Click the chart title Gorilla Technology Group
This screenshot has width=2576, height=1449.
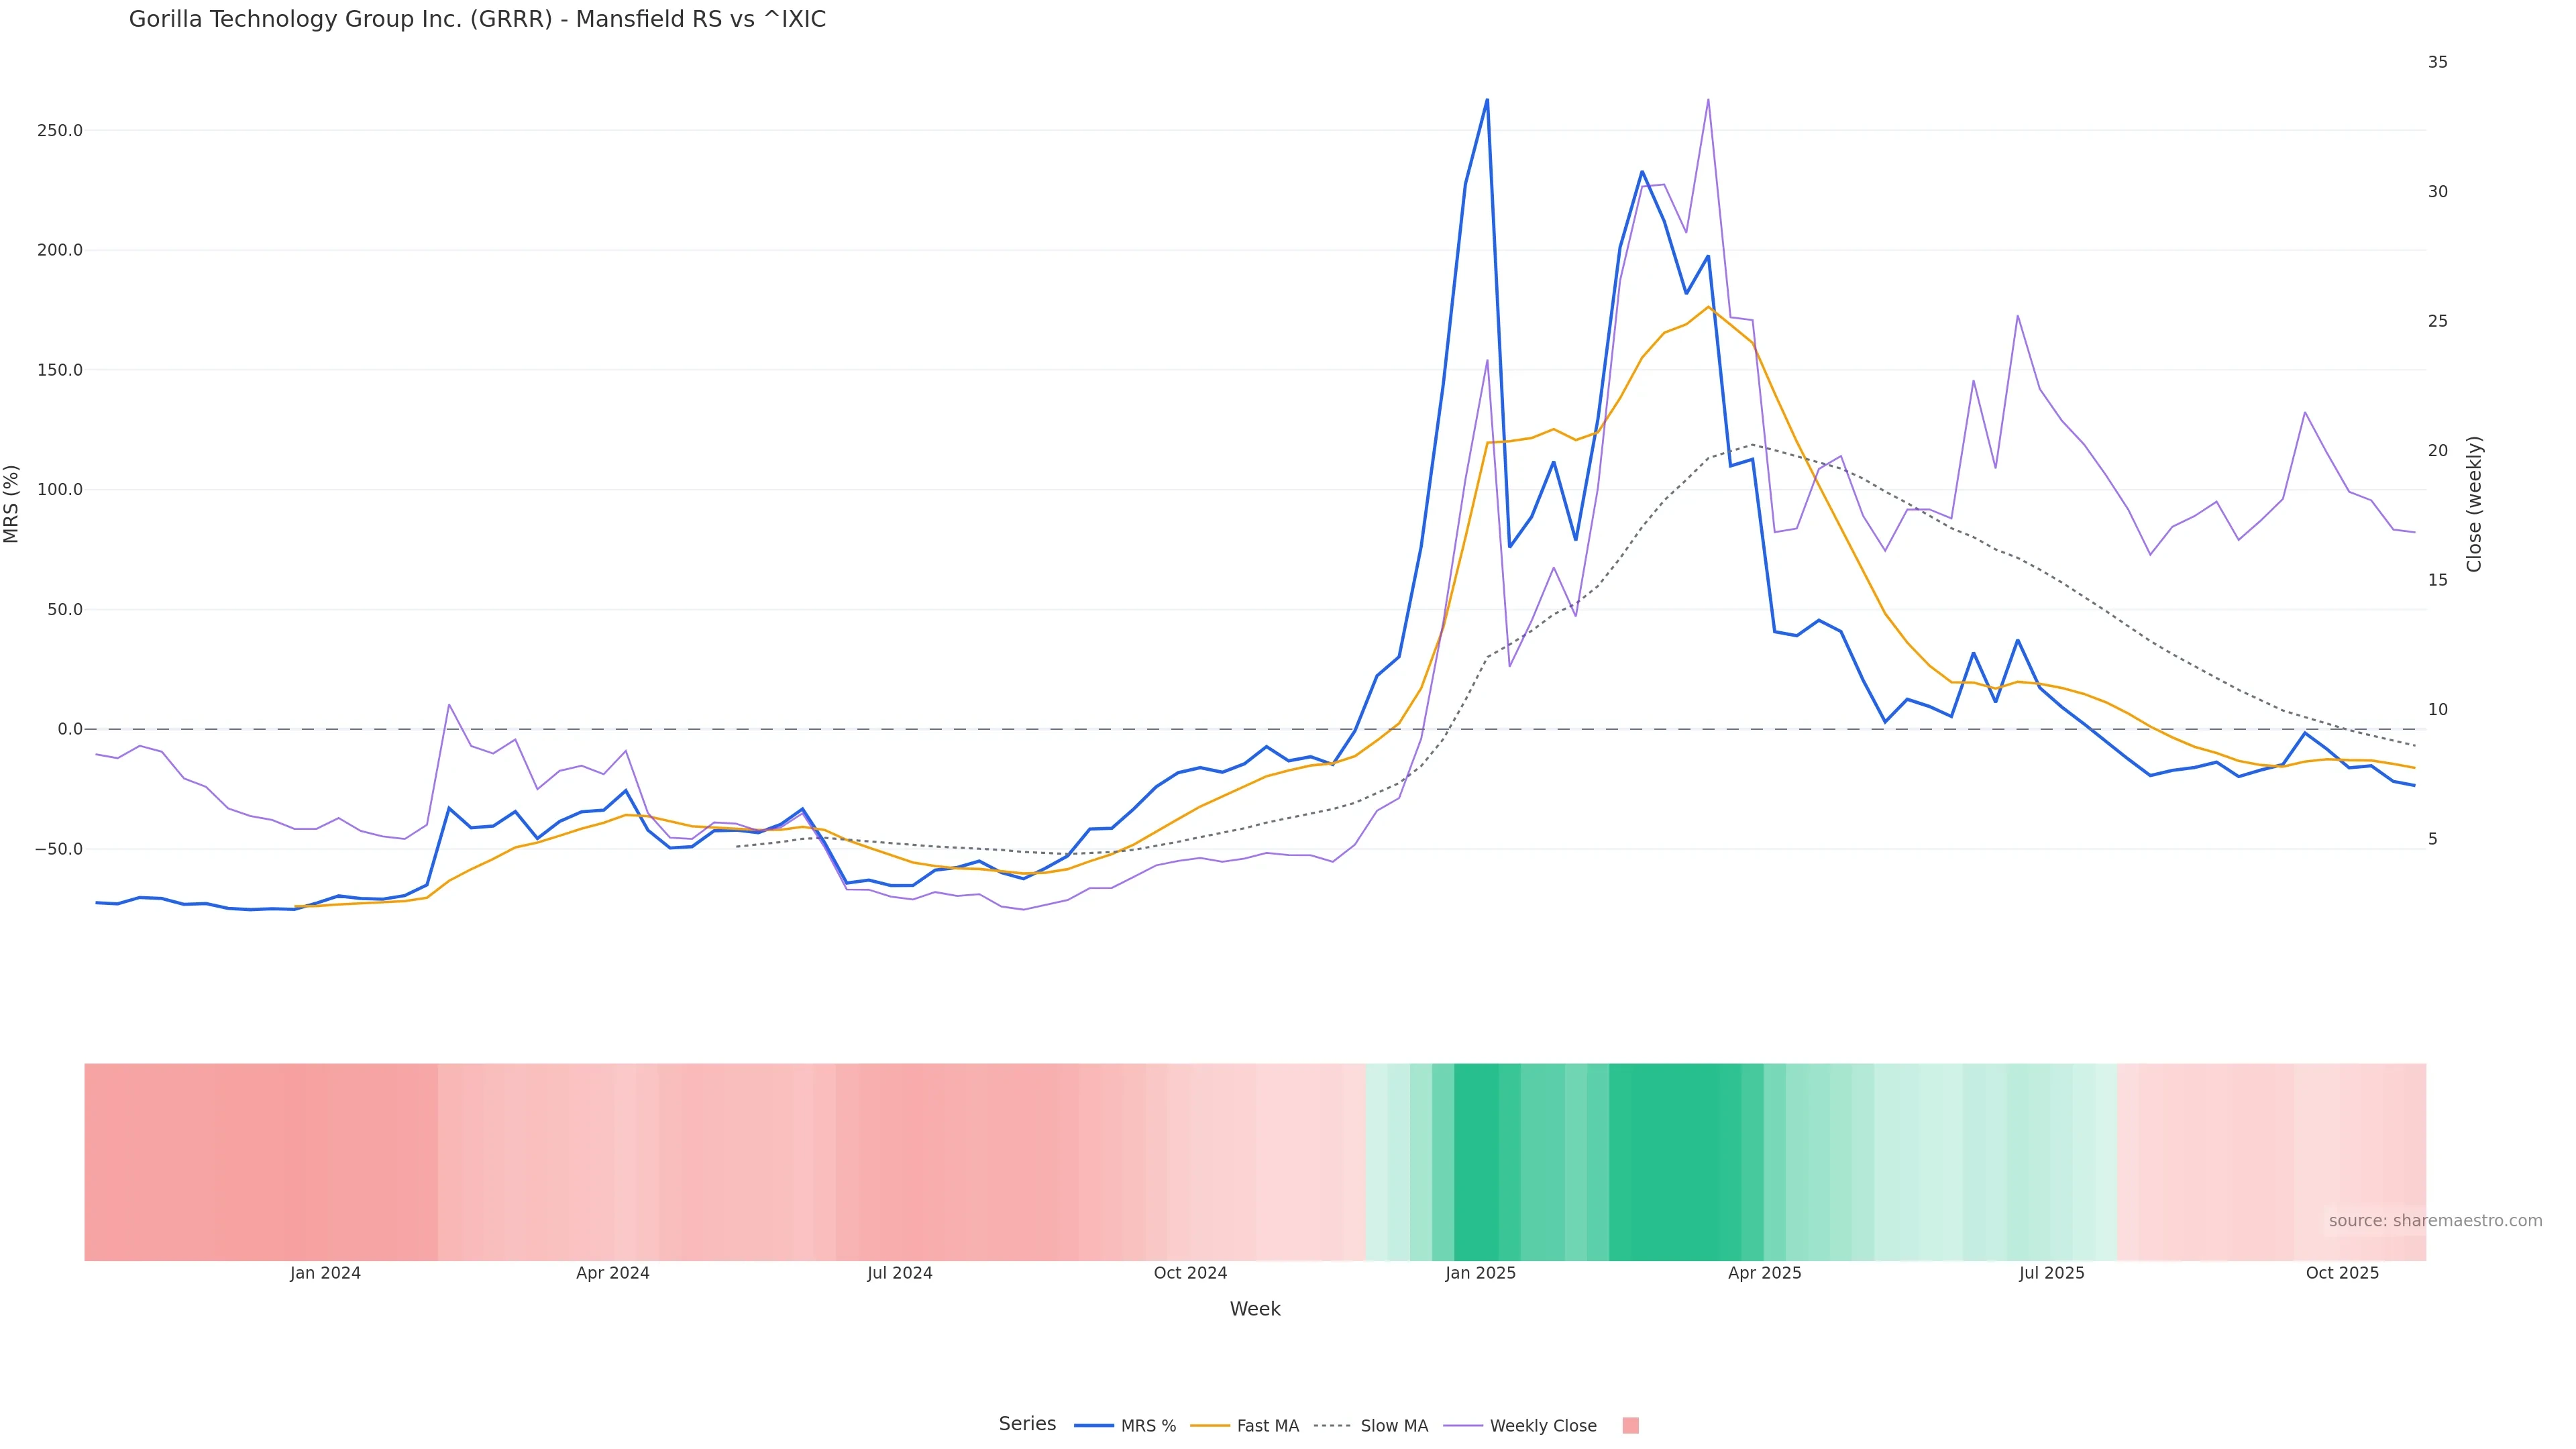[477, 20]
